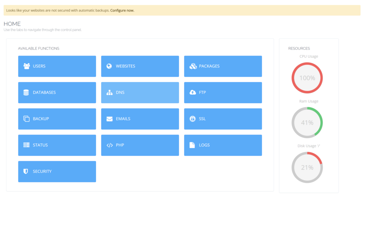Click the Packages cubes icon
The width and height of the screenshot is (368, 231).
coord(193,66)
